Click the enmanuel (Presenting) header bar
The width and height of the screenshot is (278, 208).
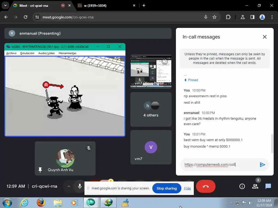pos(88,33)
